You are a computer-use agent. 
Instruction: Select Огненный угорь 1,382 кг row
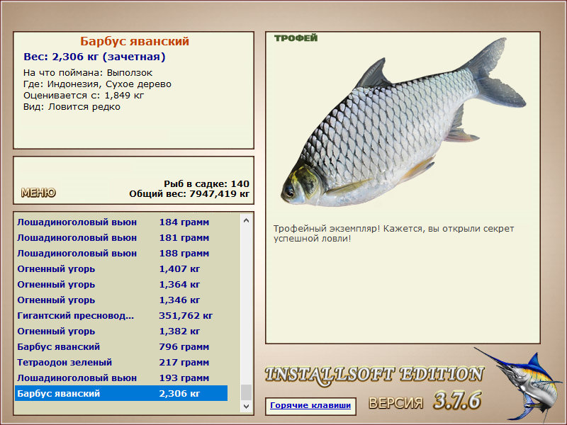tap(121, 331)
